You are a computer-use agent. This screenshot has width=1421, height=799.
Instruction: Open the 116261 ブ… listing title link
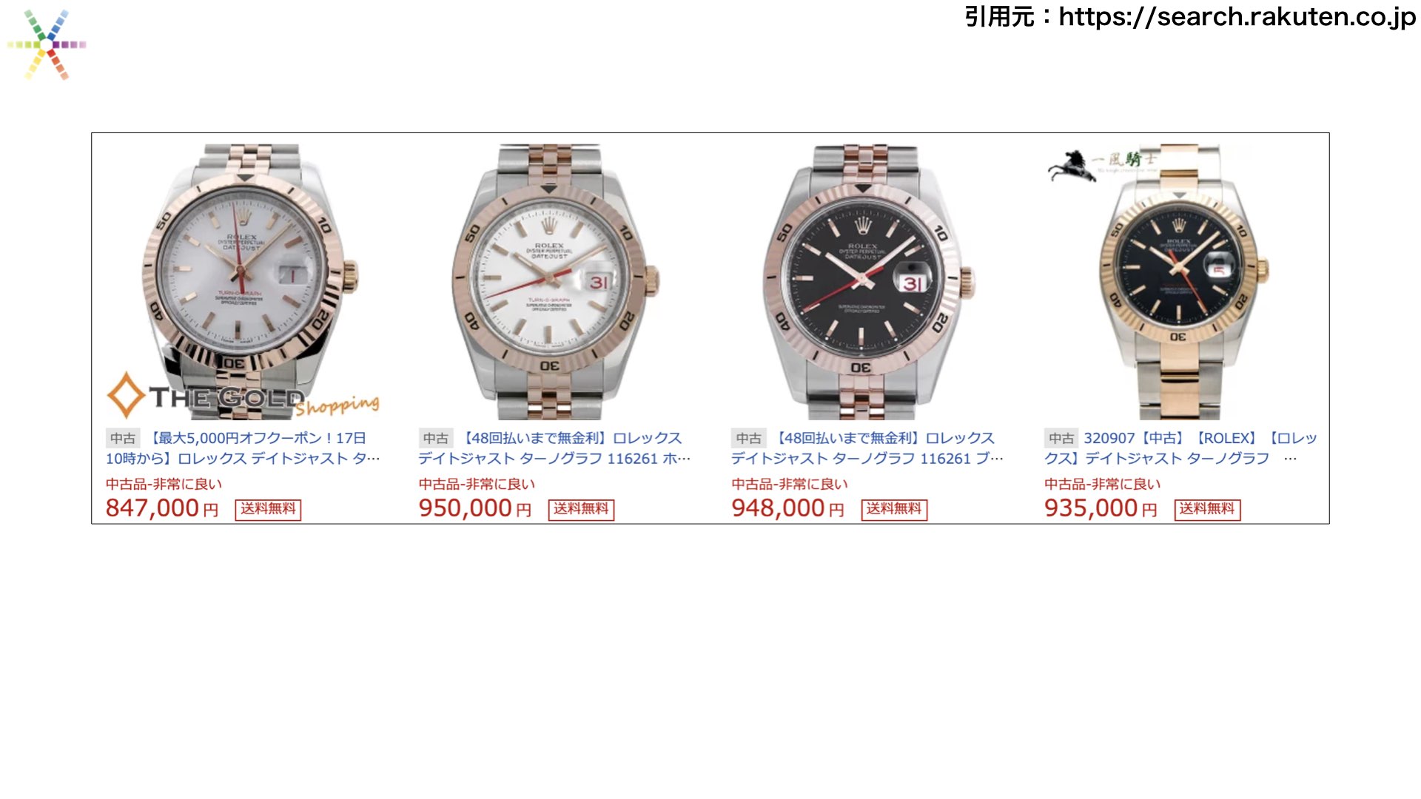867,448
